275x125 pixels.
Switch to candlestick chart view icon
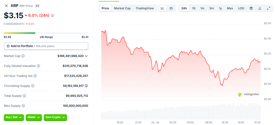(171, 8)
